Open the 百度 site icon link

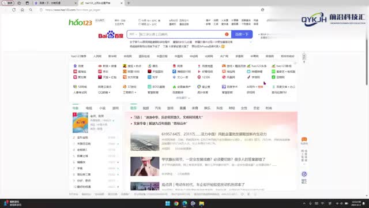[x=78, y=66]
